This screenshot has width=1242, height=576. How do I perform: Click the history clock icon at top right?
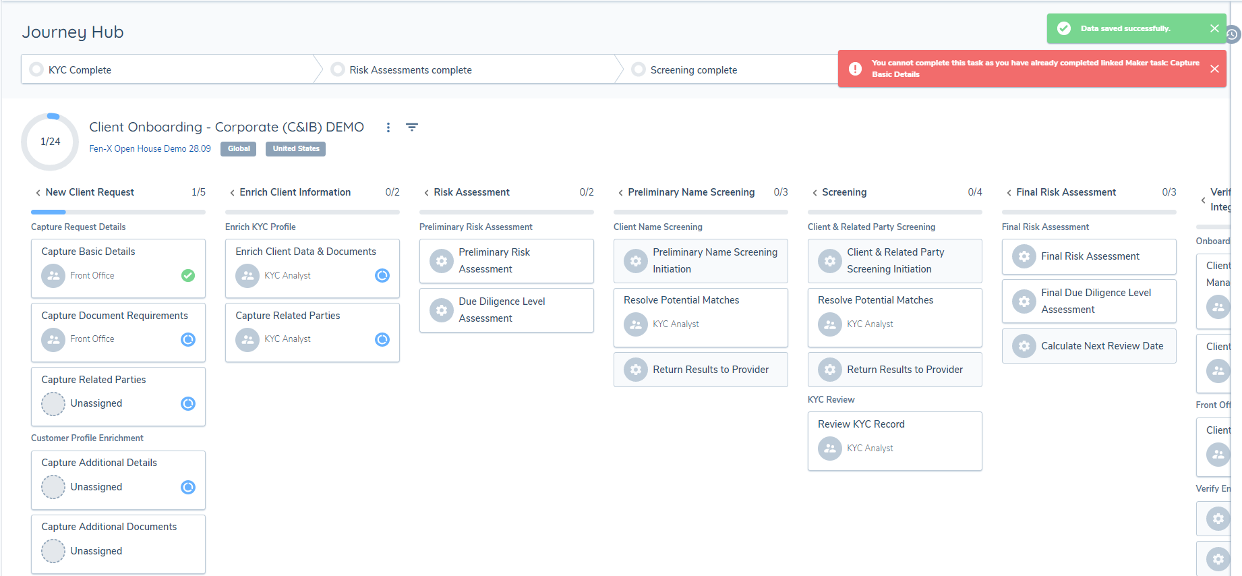click(x=1232, y=34)
